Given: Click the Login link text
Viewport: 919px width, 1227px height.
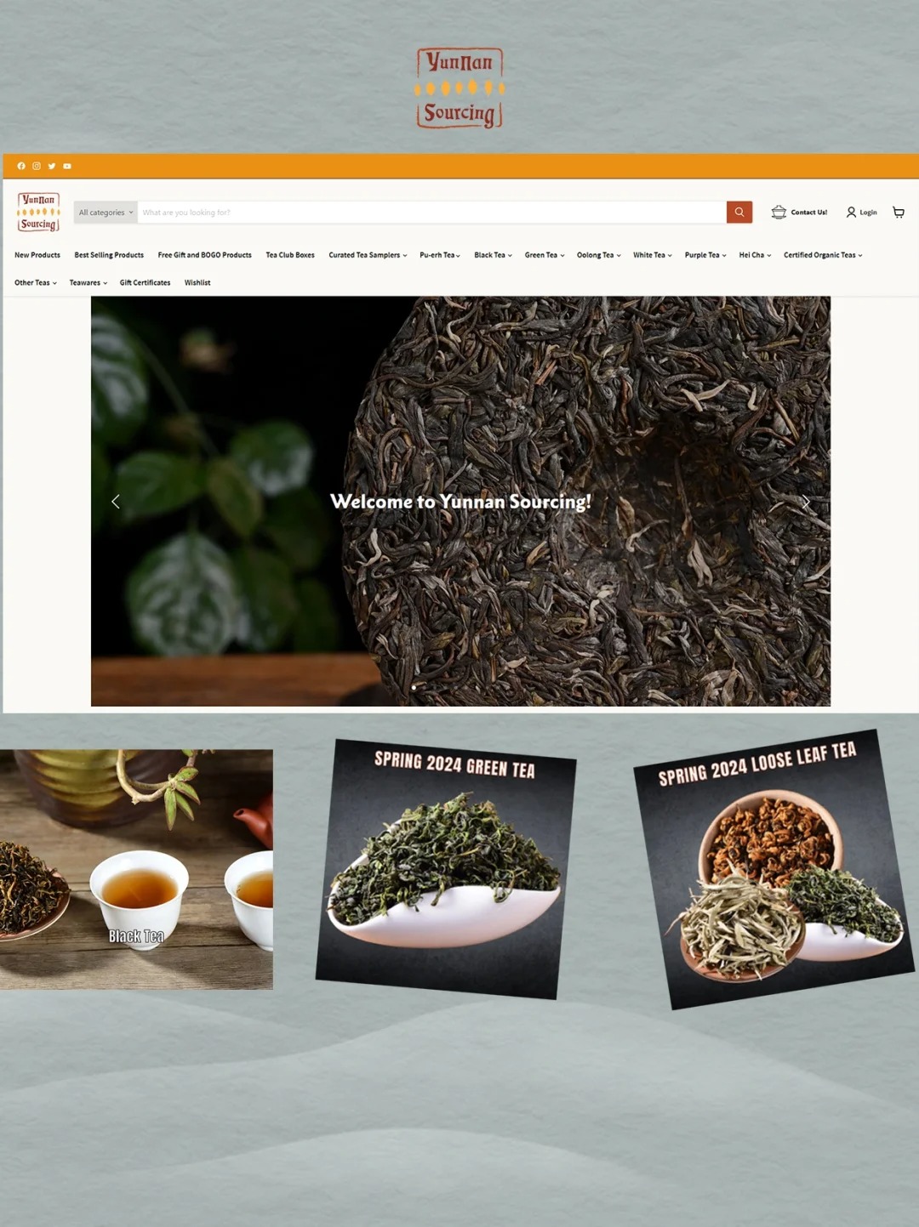Looking at the screenshot, I should 868,213.
